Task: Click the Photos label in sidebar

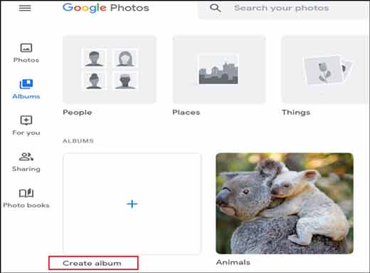Action: pyautogui.click(x=26, y=60)
